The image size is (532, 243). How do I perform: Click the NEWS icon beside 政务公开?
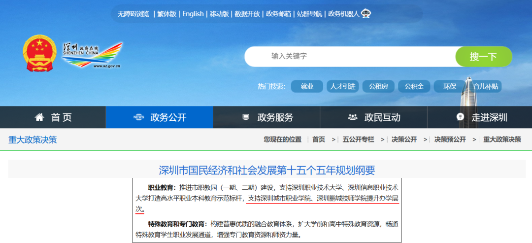[x=139, y=117]
